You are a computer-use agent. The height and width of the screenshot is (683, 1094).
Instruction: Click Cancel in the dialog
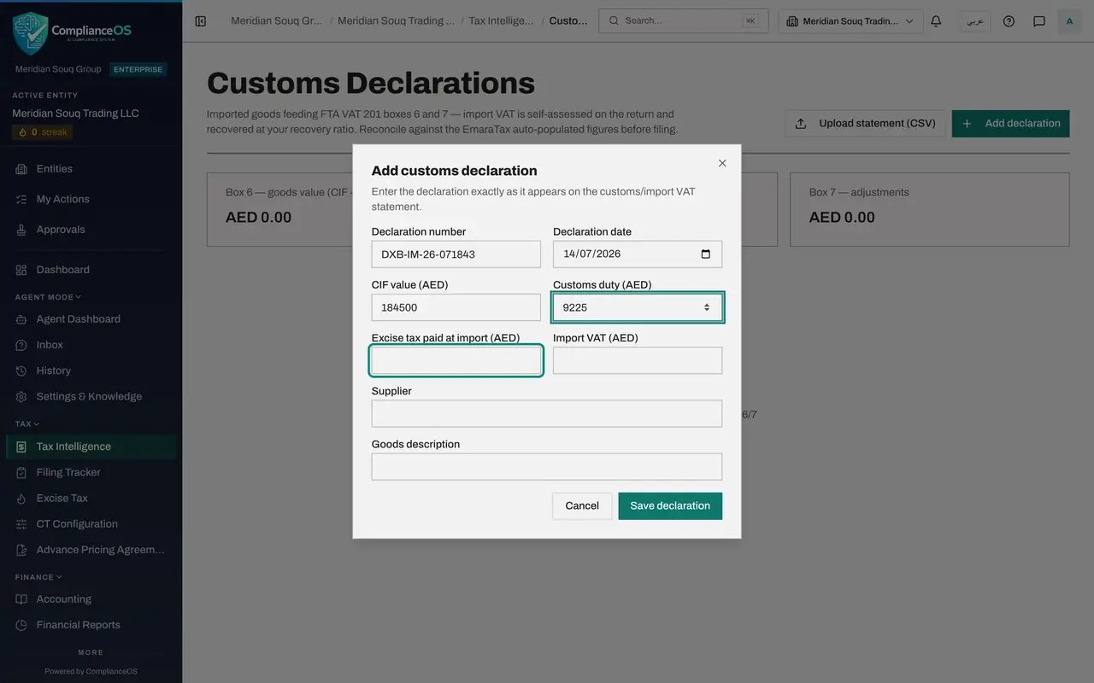582,505
